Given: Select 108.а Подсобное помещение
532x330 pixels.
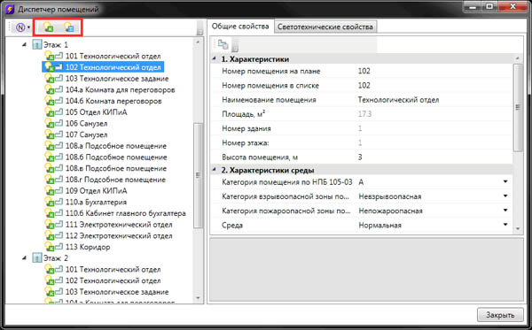Looking at the screenshot, I should tap(115, 146).
